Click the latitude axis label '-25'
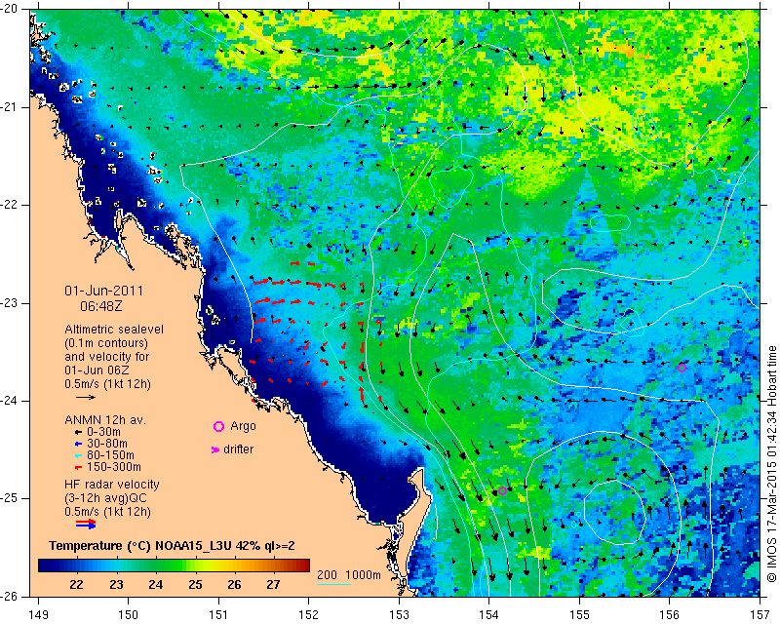The height and width of the screenshot is (624, 780). (9, 498)
